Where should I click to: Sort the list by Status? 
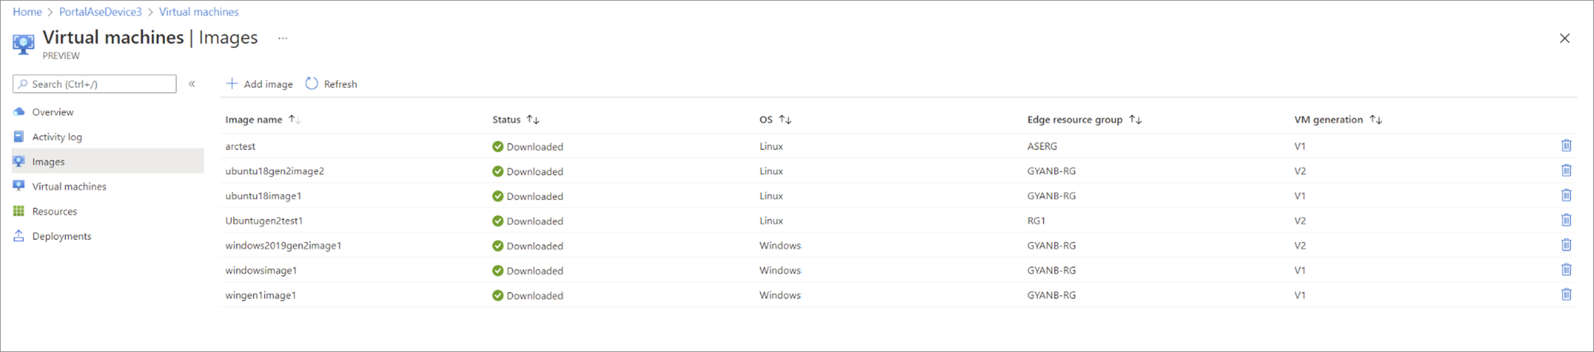click(x=533, y=120)
